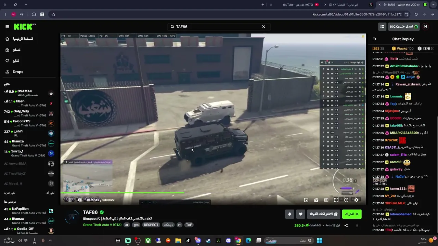
Task: Change playback speed in video player
Action: [x=346, y=200]
